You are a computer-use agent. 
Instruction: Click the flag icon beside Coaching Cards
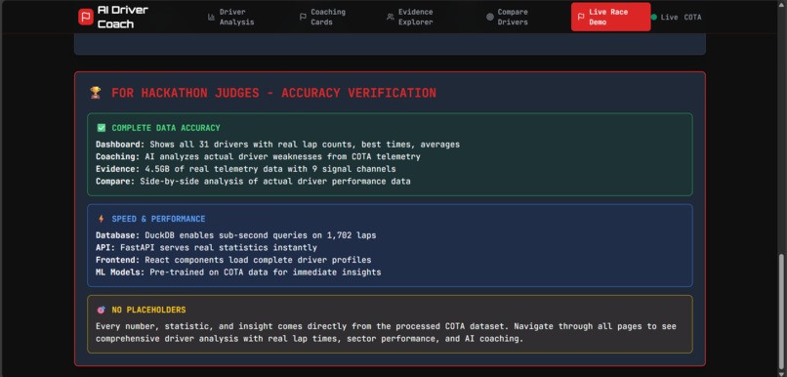(x=303, y=17)
